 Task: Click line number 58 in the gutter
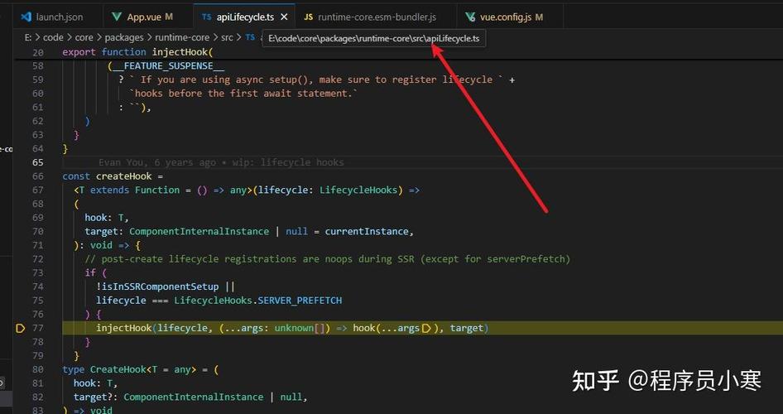click(x=38, y=66)
